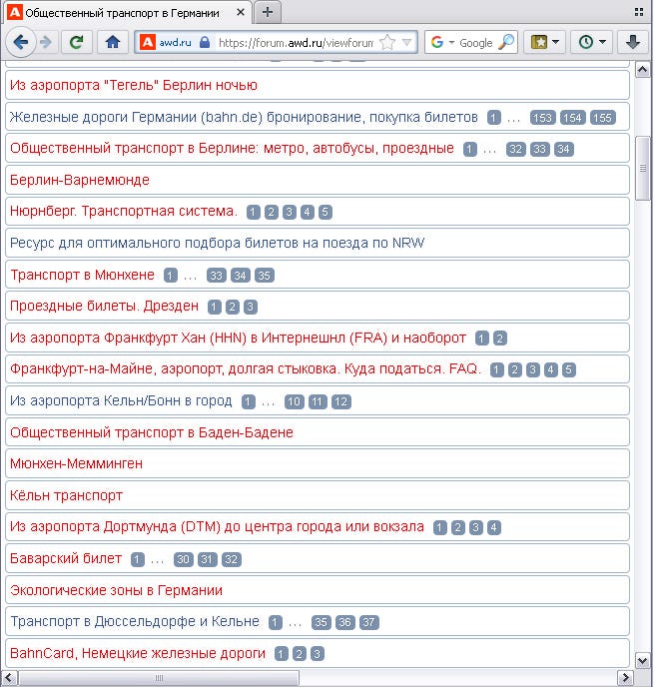
Task: Bookmark this page with the star icon
Action: (387, 43)
